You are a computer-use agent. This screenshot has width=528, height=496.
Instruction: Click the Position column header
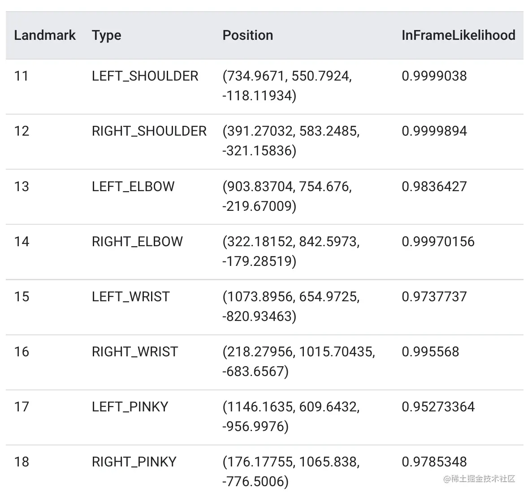click(247, 35)
